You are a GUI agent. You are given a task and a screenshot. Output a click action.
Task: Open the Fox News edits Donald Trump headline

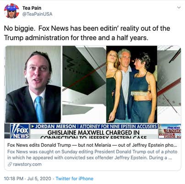click(x=92, y=145)
